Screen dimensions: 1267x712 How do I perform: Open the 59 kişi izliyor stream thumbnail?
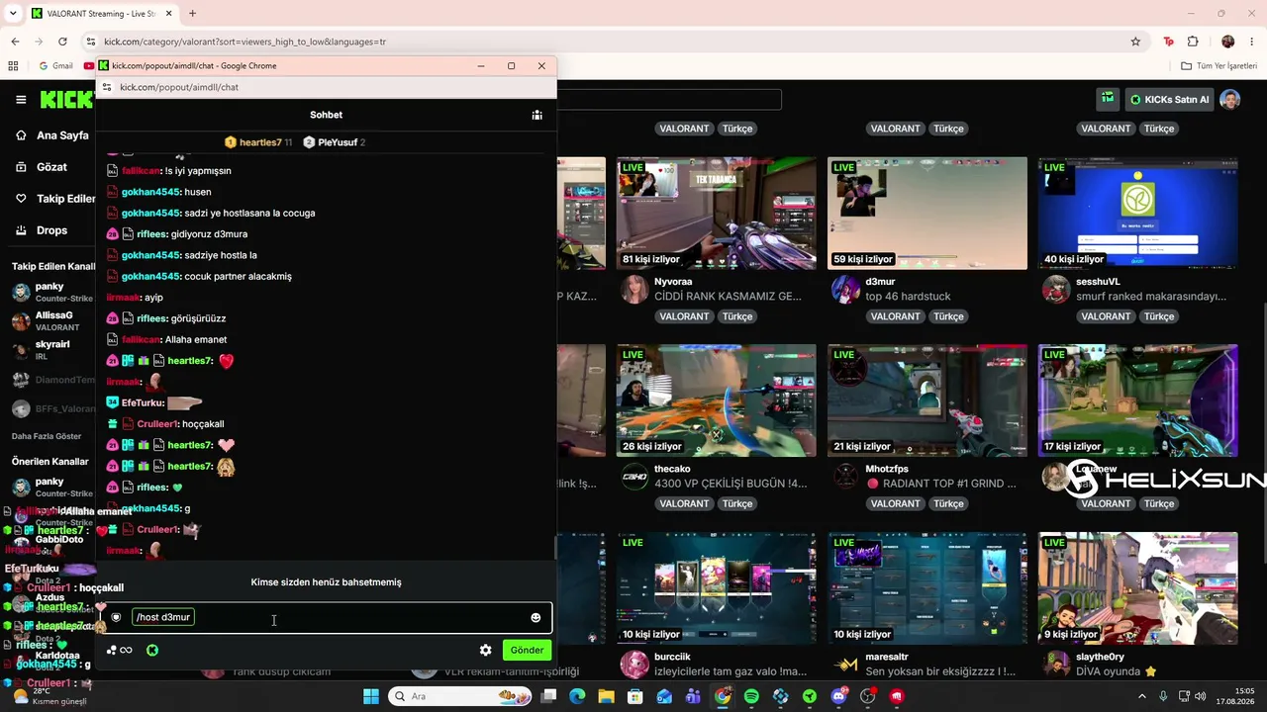(x=927, y=213)
